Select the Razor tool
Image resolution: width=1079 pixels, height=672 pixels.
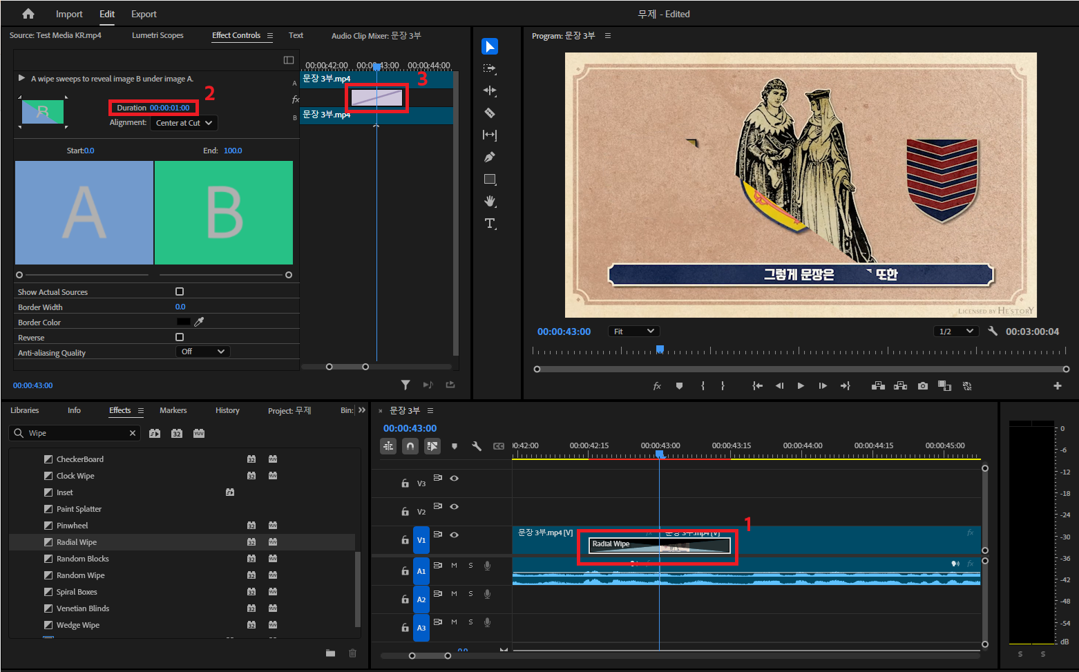[x=490, y=113]
